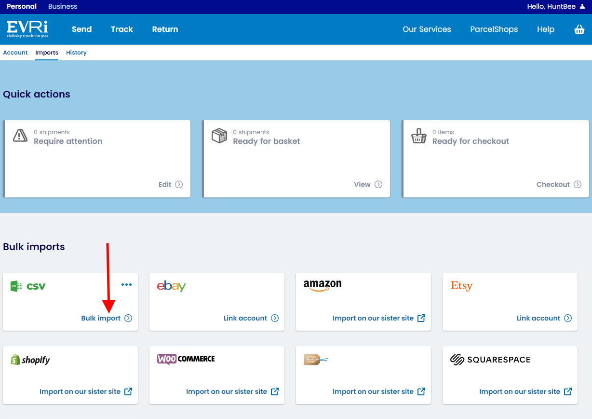Image resolution: width=592 pixels, height=419 pixels.
Task: Click the Checkout link on Ready for checkout
Action: click(553, 184)
